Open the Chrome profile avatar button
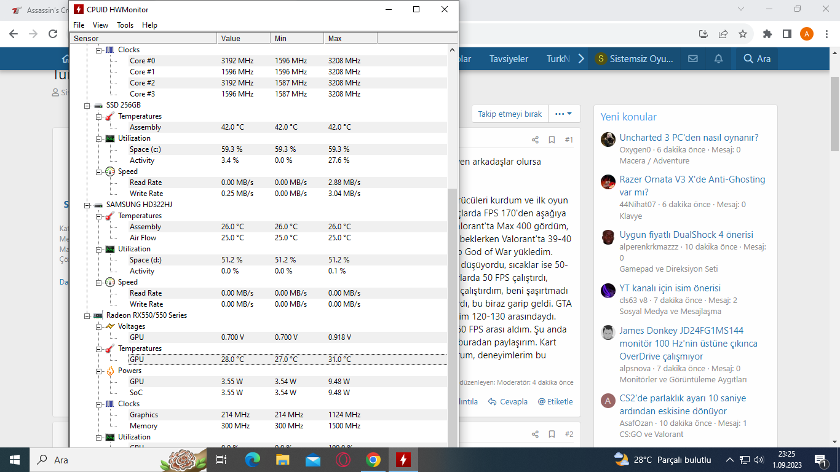The width and height of the screenshot is (840, 472). (x=807, y=34)
